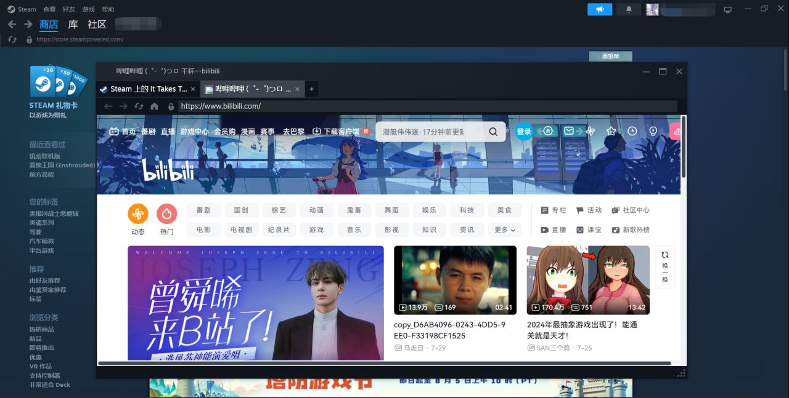Open the 专栏 link

554,210
